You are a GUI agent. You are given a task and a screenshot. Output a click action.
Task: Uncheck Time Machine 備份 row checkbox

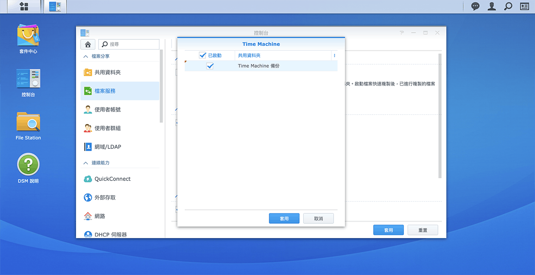click(x=210, y=66)
